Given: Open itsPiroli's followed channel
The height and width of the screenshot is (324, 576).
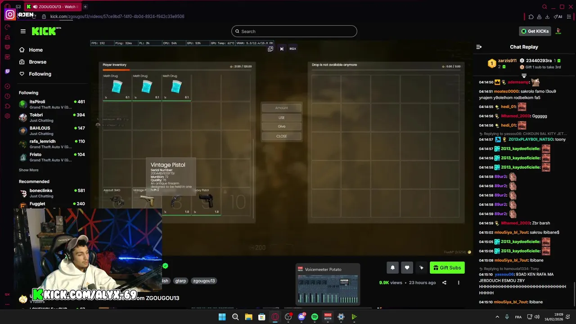Looking at the screenshot, I should (52, 104).
